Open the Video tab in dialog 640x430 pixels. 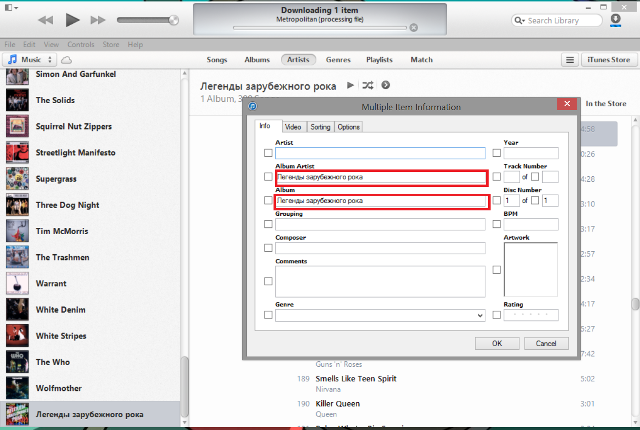293,127
